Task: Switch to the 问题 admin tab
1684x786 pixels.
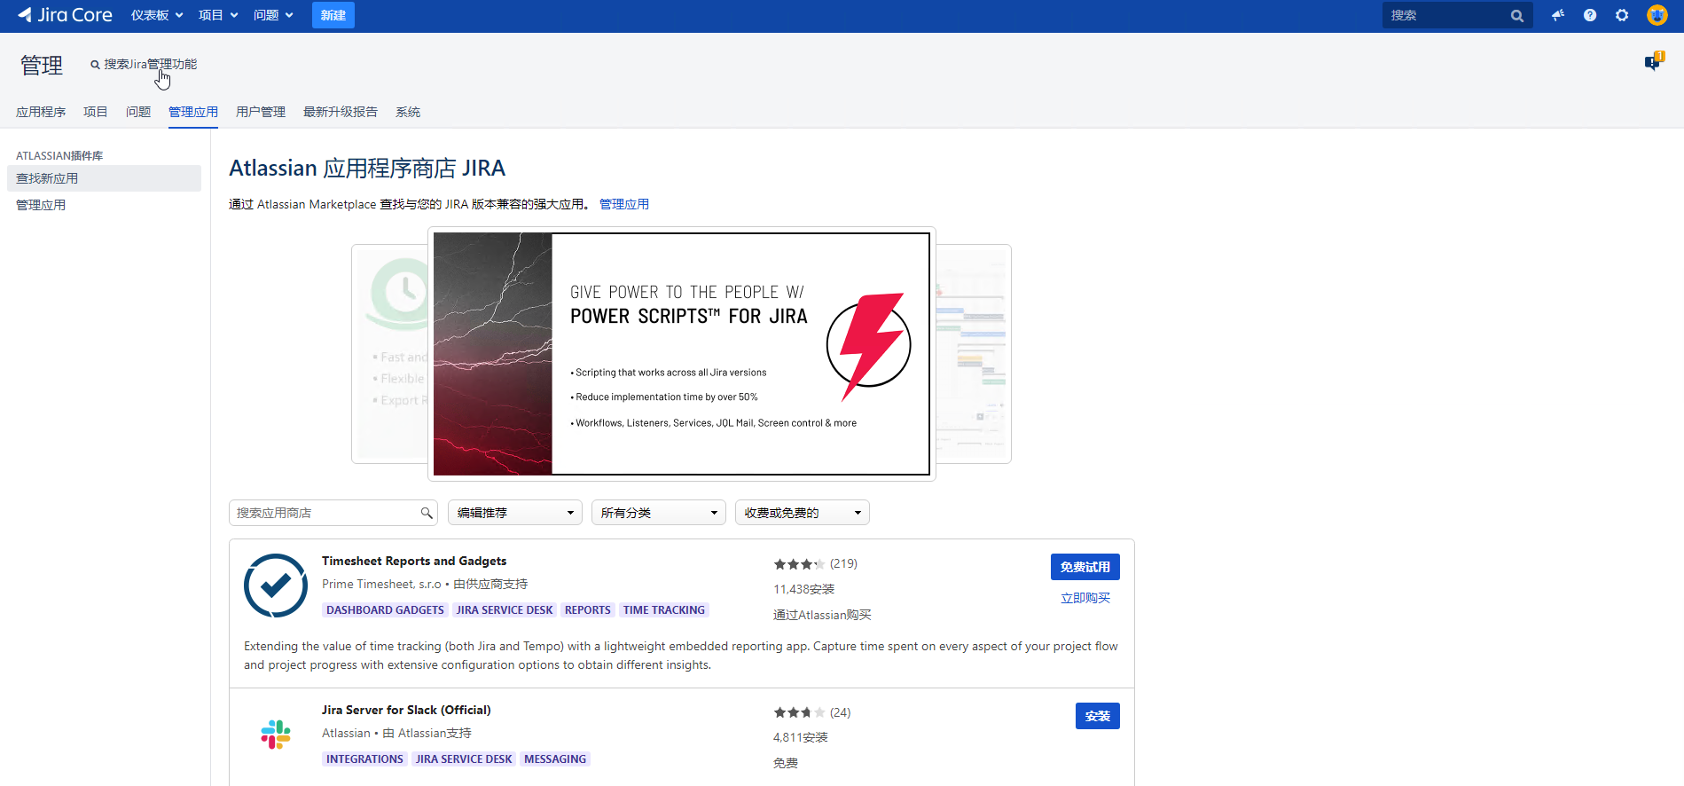Action: tap(138, 112)
